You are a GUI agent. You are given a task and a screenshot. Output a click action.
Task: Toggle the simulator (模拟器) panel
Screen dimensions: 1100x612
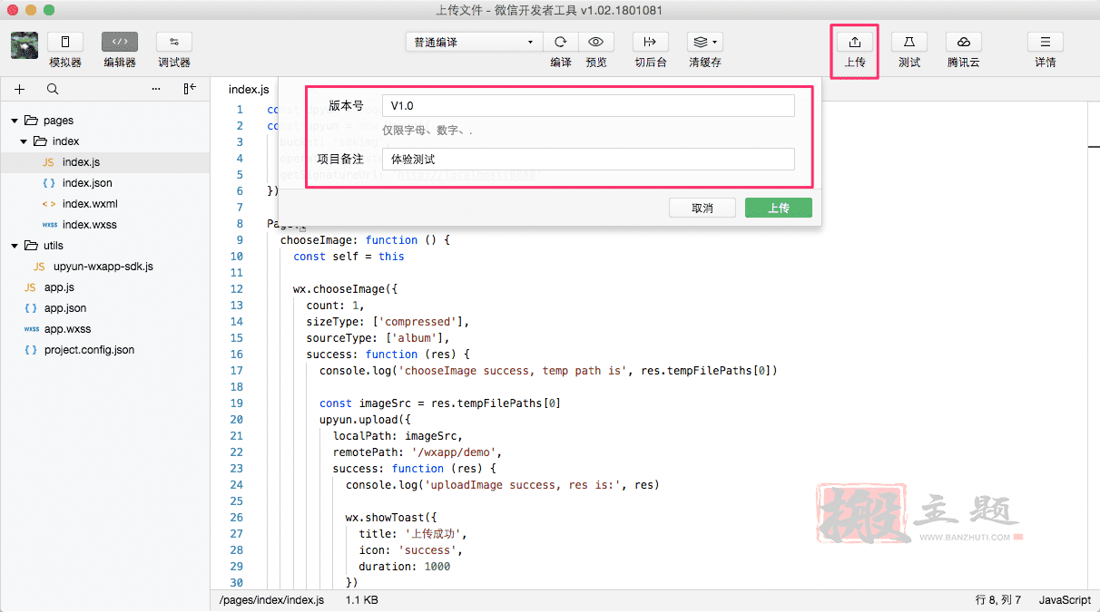click(65, 42)
